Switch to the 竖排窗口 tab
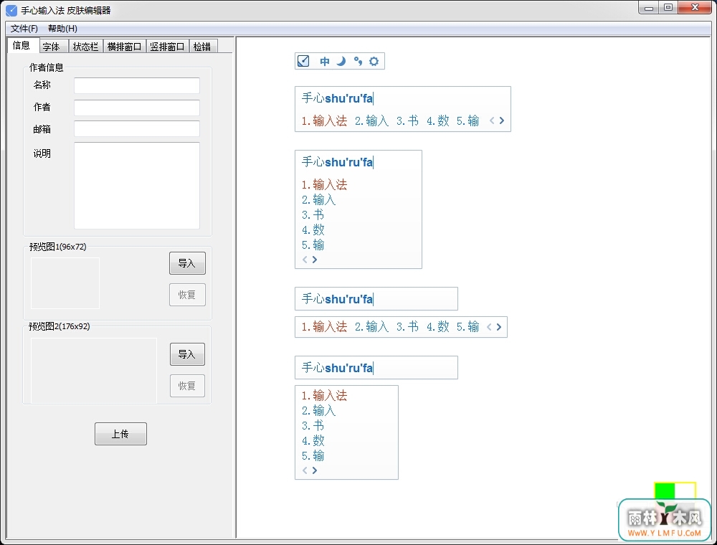Screen dimensions: 717x545 pyautogui.click(x=167, y=47)
